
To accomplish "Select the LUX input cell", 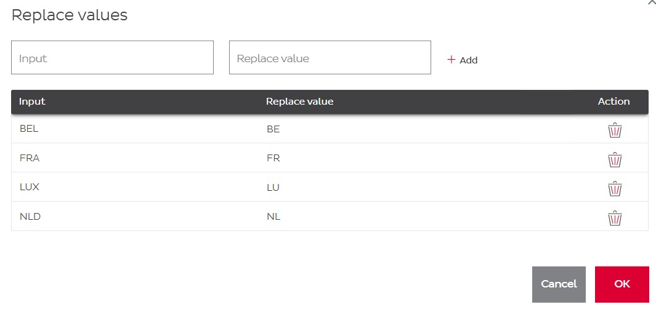I will (30, 187).
